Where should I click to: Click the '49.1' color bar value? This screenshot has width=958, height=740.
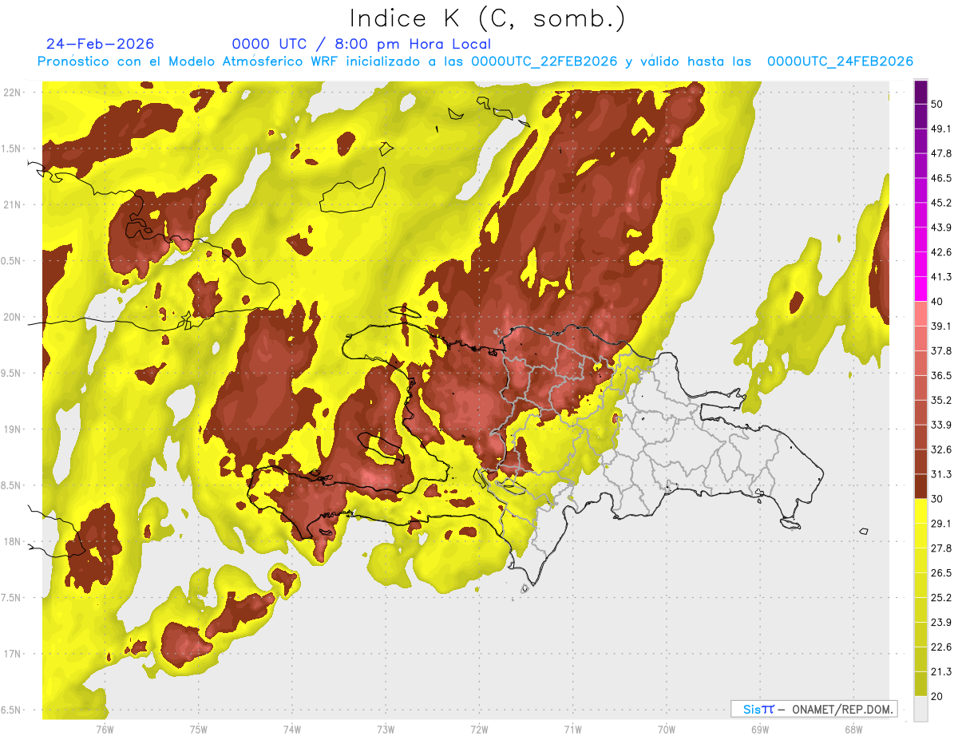[x=941, y=129]
